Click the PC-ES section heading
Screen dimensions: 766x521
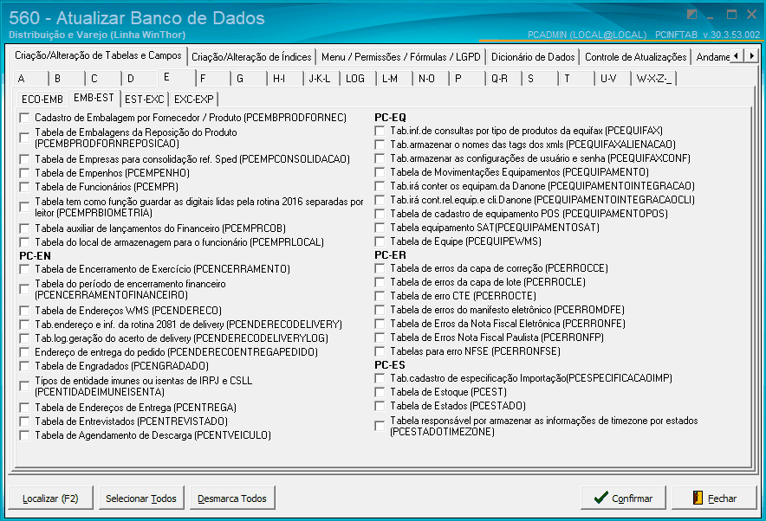coord(390,365)
